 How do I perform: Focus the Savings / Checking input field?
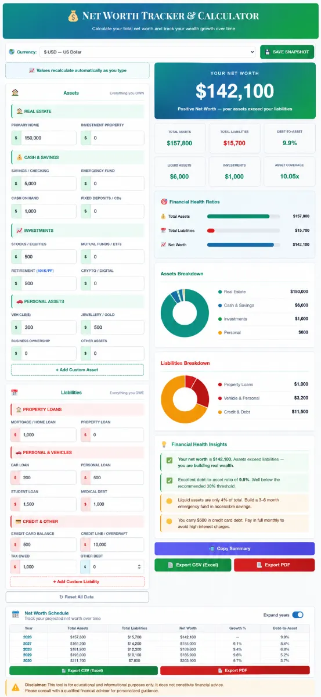44,184
